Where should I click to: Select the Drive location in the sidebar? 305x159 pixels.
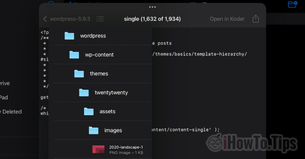4,83
